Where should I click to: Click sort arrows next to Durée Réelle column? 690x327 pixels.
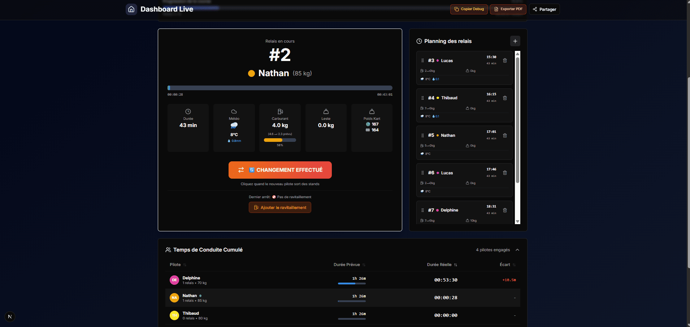456,265
